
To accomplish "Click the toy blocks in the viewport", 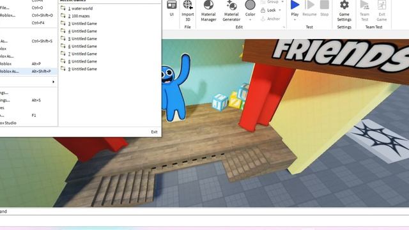I will [x=230, y=98].
